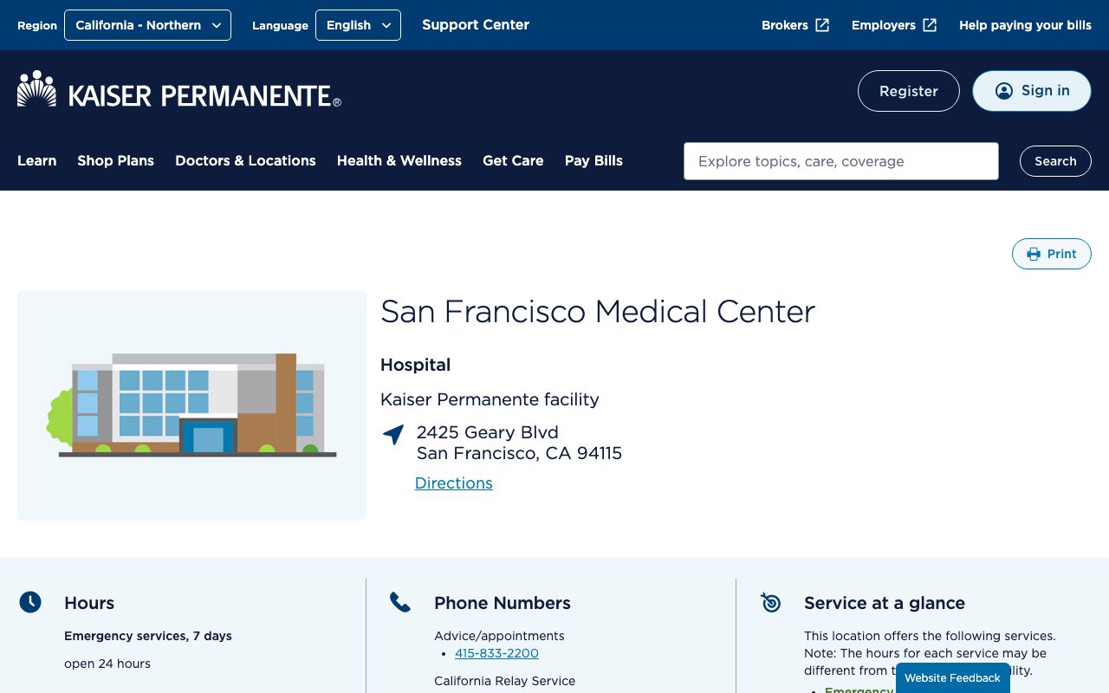Follow the Directions link

coord(453,483)
